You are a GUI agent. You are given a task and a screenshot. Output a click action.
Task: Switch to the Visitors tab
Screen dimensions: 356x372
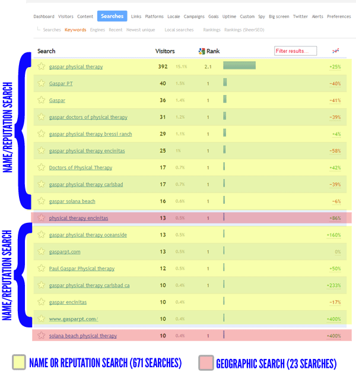coord(66,17)
